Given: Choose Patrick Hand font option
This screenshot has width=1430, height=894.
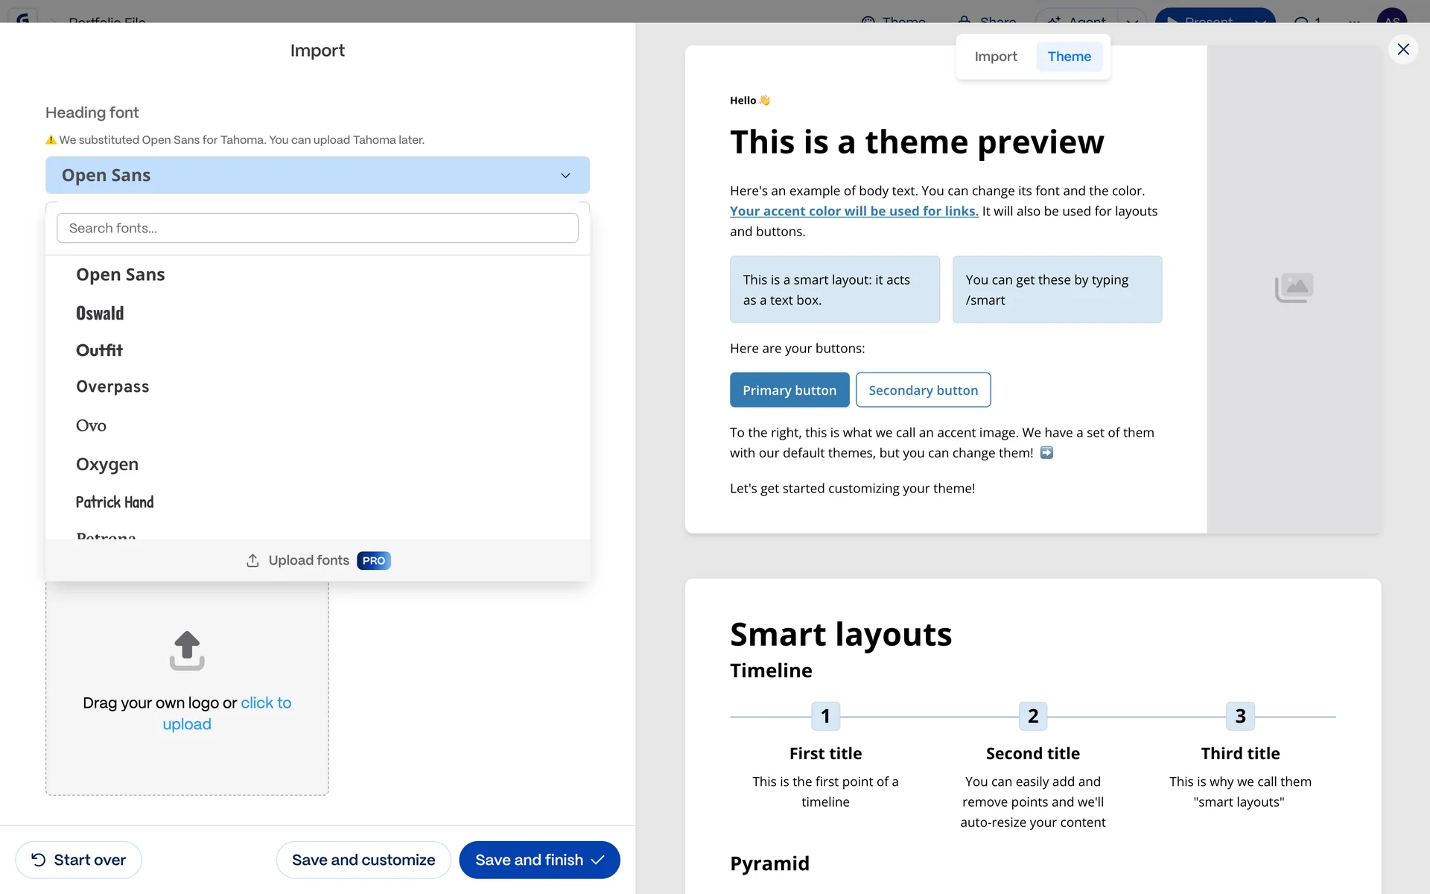Looking at the screenshot, I should point(115,502).
